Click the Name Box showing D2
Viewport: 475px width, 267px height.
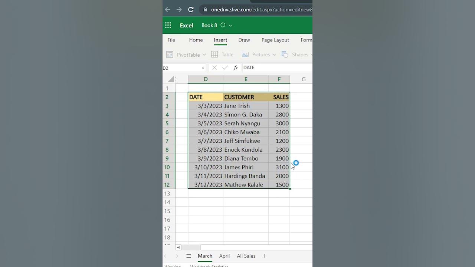tap(181, 68)
